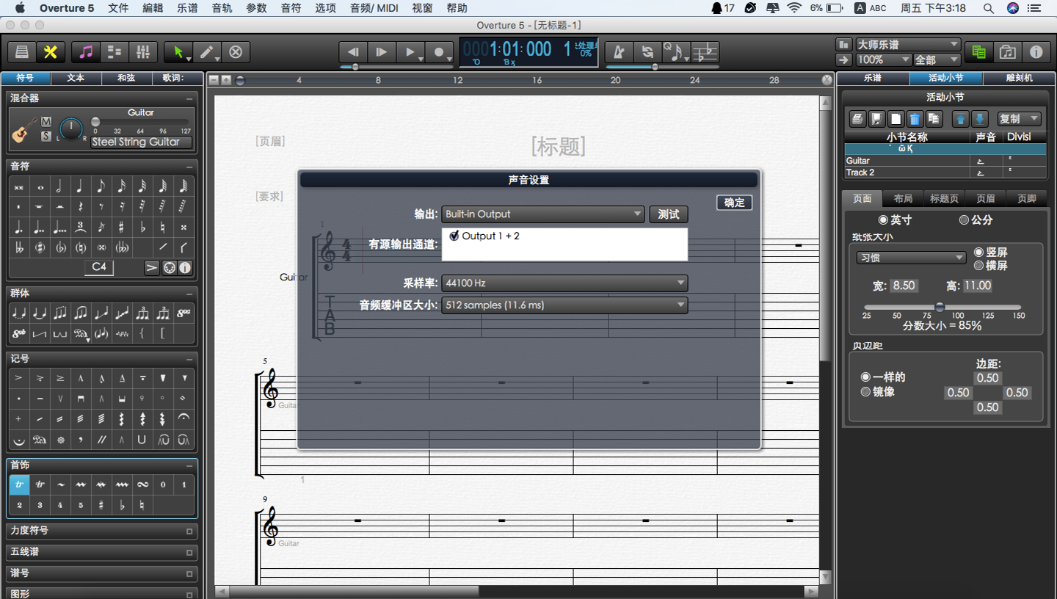Check the Output 1 + 2 channel

tap(454, 236)
